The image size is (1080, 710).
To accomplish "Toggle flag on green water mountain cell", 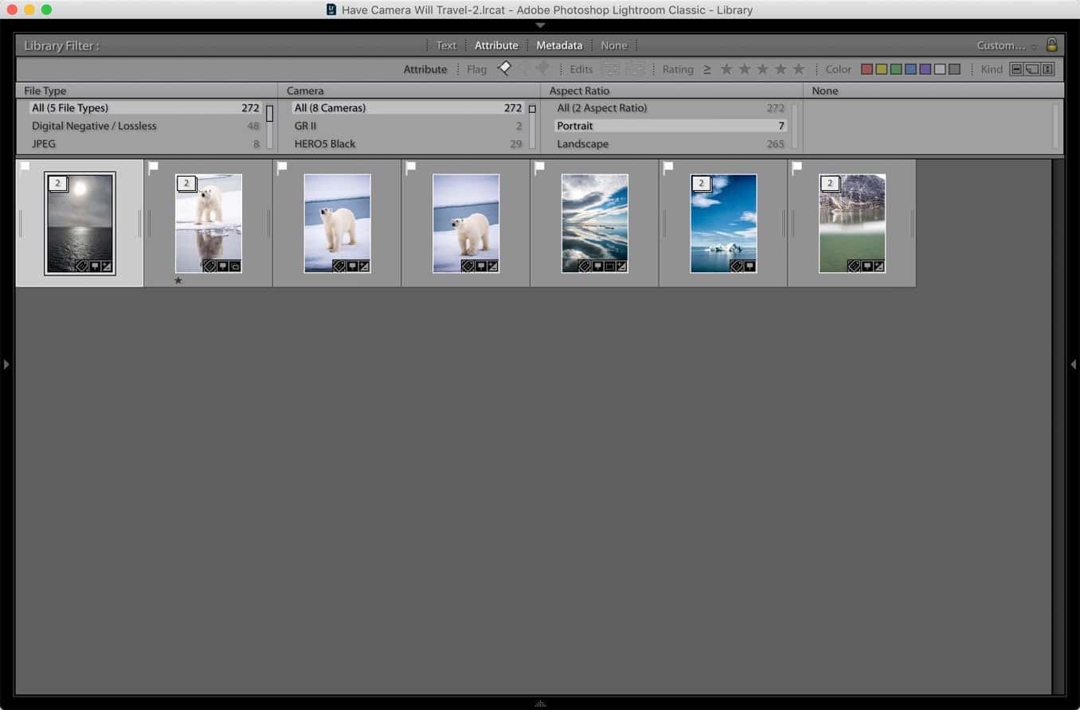I will coord(797,167).
